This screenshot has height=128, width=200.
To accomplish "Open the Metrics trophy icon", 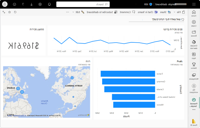I will (x=194, y=64).
